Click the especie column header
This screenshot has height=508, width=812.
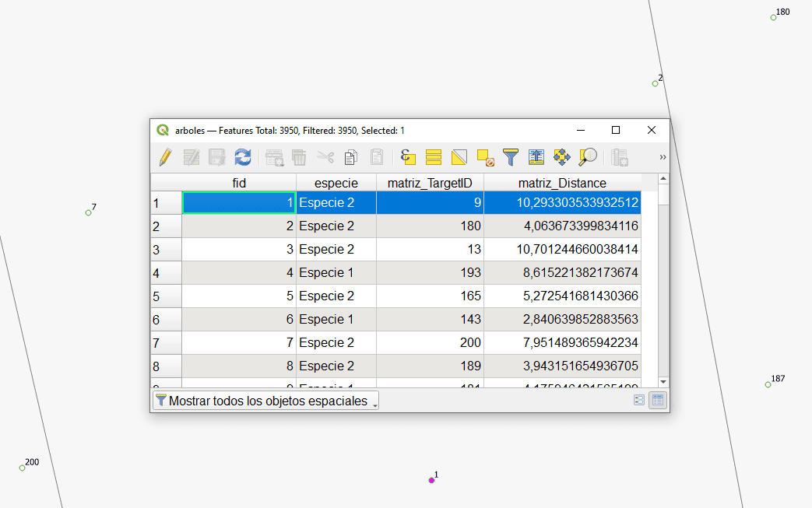[x=336, y=183]
